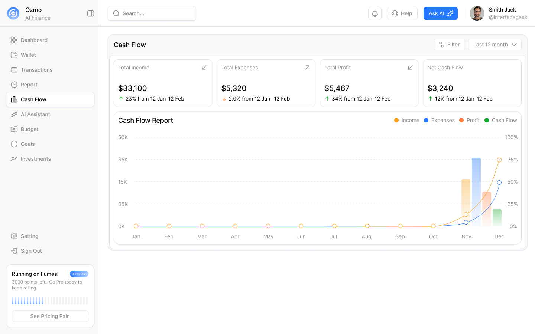Go to the Transactions page
The width and height of the screenshot is (535, 334).
tap(36, 70)
